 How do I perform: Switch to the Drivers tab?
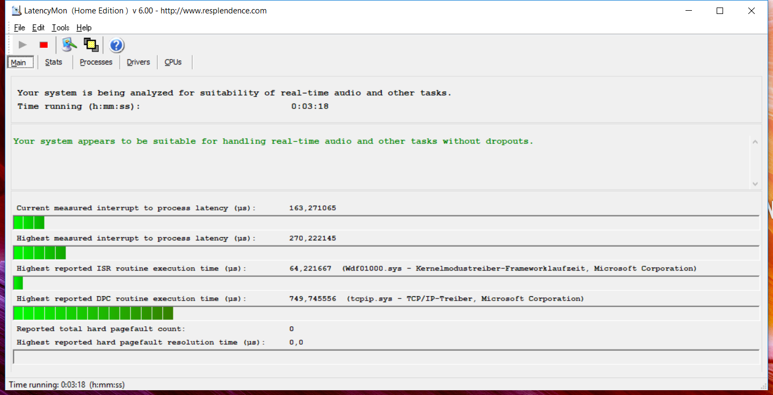(138, 62)
